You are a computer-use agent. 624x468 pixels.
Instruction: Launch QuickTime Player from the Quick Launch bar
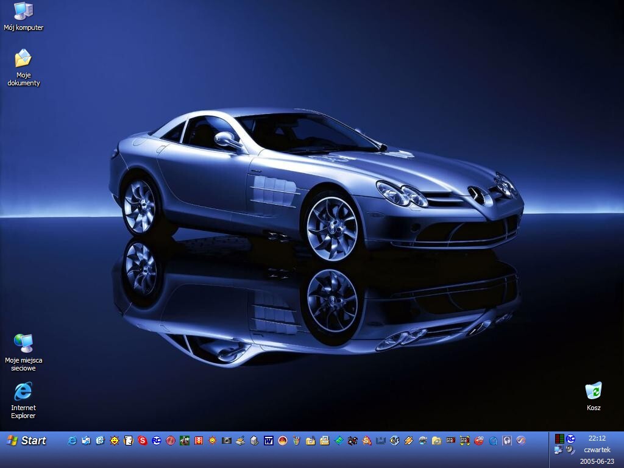[x=493, y=441]
